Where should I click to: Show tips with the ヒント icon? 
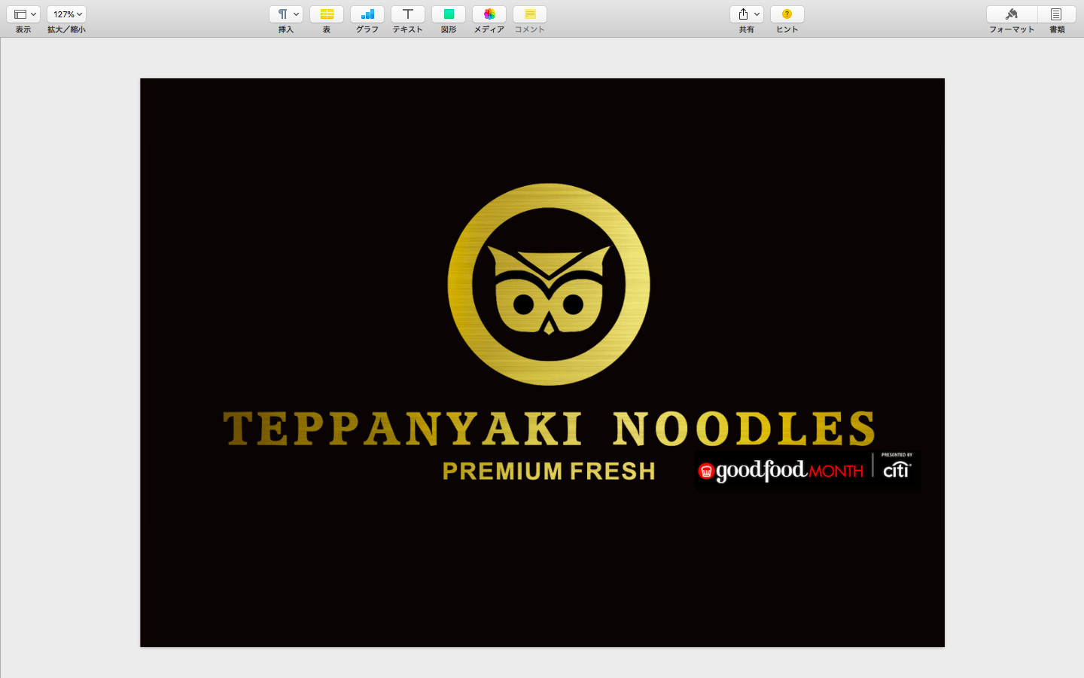click(787, 14)
